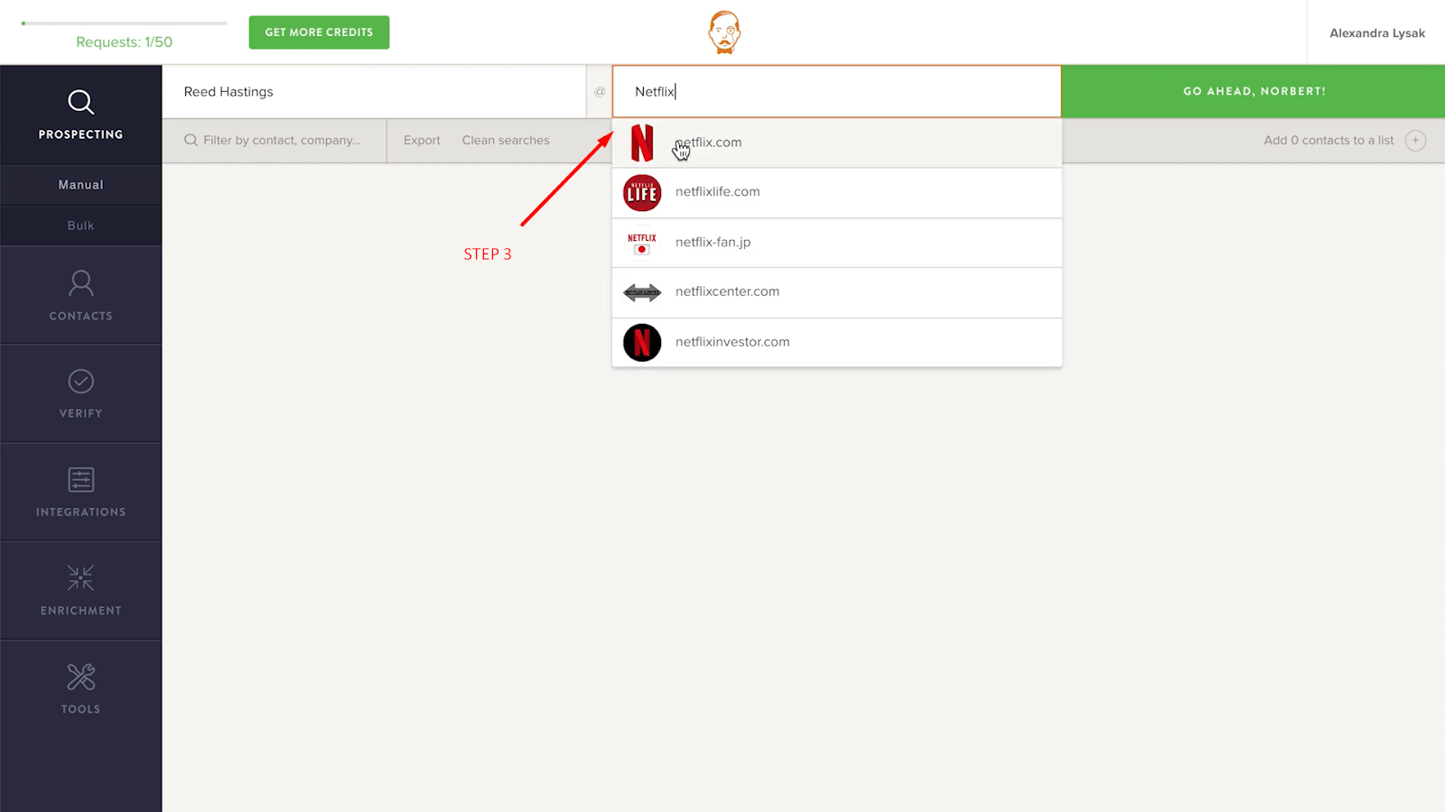This screenshot has height=812, width=1445.
Task: Switch to Manual prospecting
Action: 80,184
